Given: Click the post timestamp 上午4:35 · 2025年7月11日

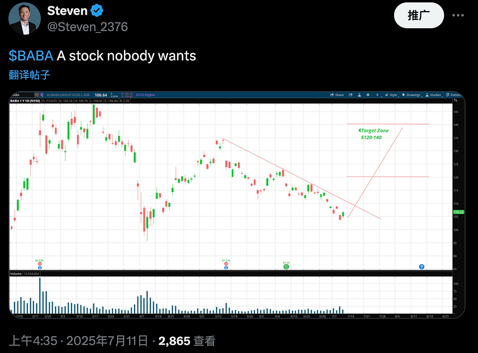Looking at the screenshot, I should point(79,341).
